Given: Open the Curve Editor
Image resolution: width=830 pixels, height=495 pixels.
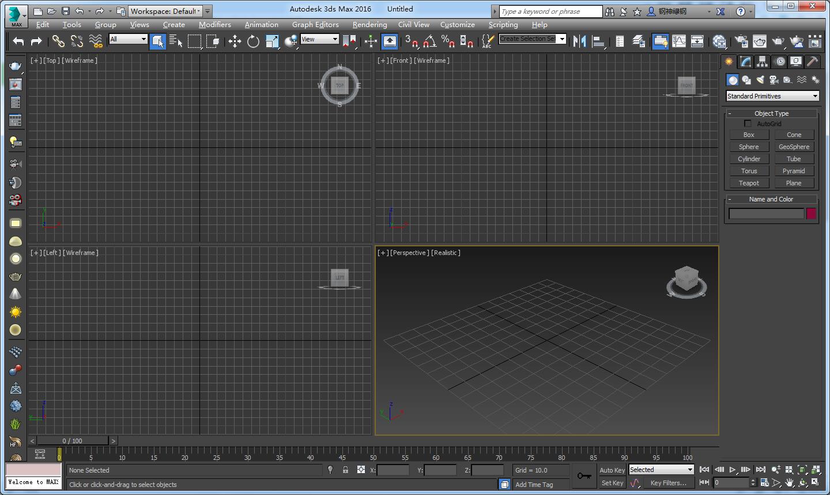Looking at the screenshot, I should point(679,41).
